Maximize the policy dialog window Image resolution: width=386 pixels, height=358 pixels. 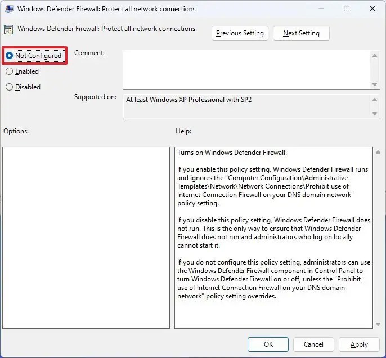[347, 8]
